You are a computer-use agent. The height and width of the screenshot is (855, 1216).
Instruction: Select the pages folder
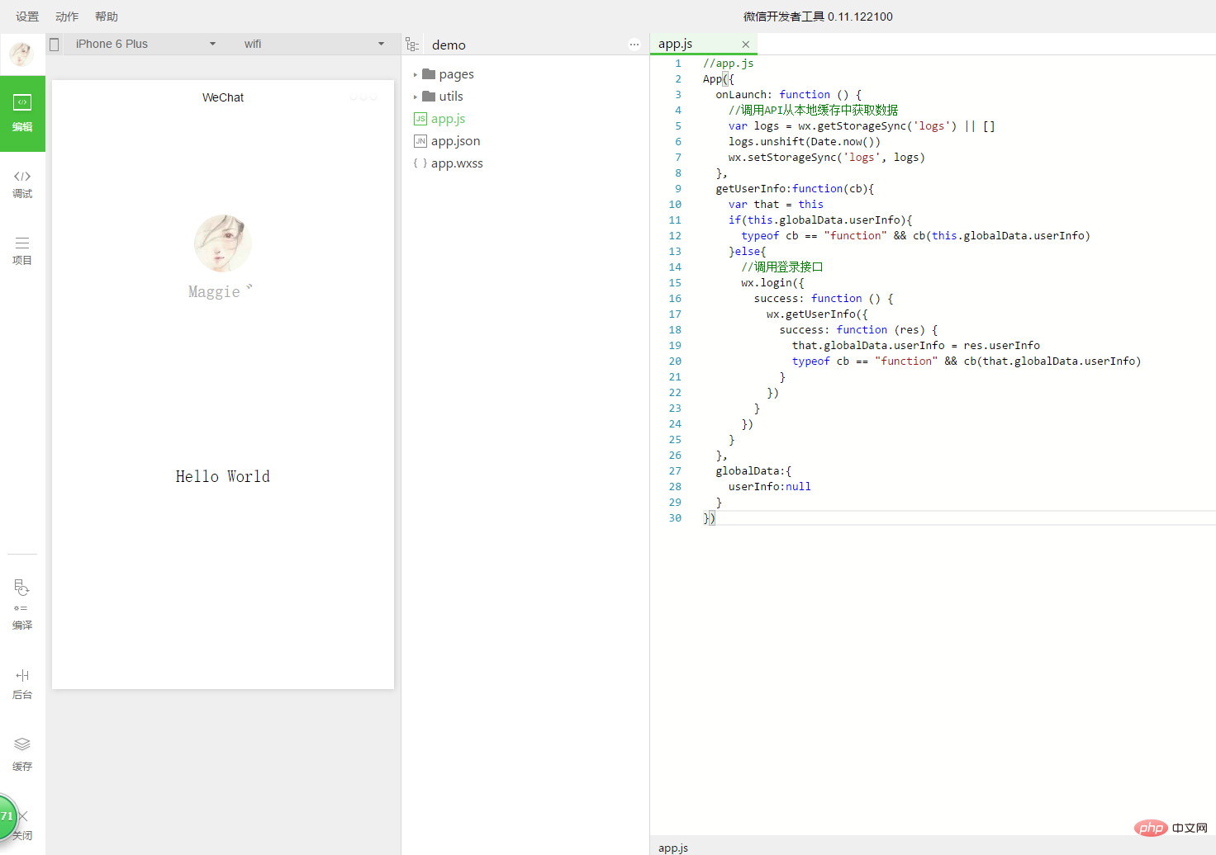pos(448,74)
